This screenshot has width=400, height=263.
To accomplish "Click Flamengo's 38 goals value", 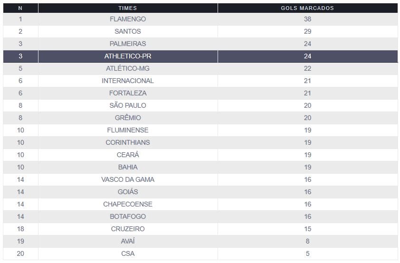I will click(x=307, y=19).
